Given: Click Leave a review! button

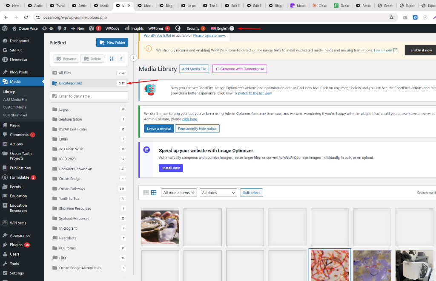Looking at the screenshot, I should click(159, 129).
